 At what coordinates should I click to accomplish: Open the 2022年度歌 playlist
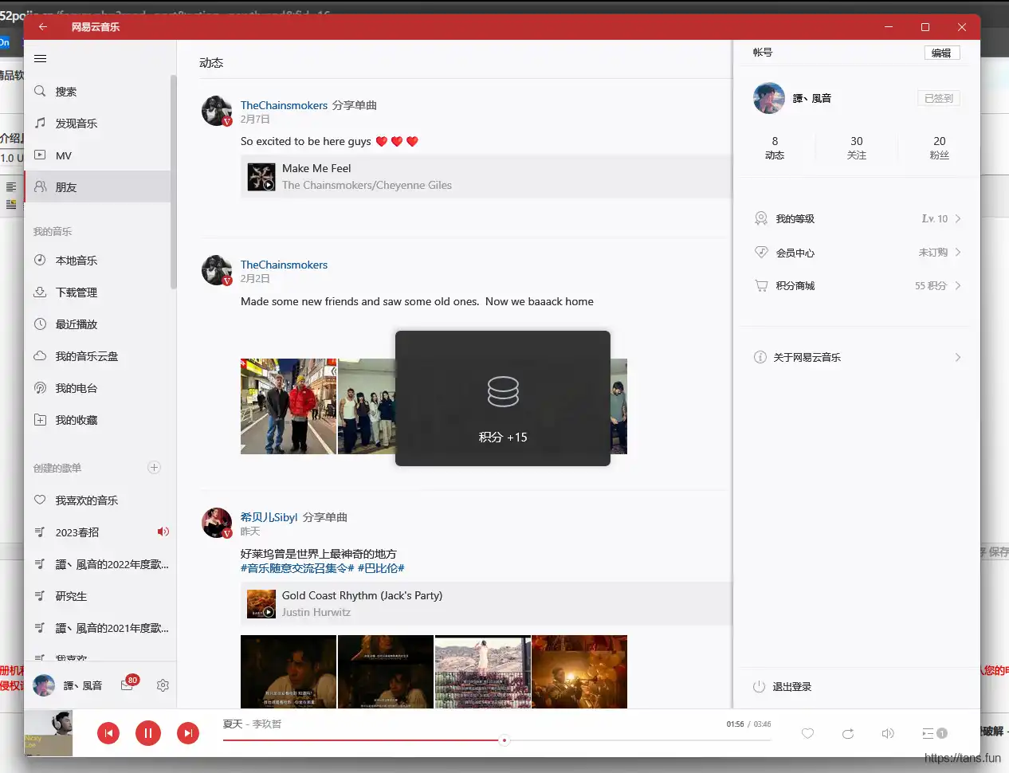coord(97,564)
